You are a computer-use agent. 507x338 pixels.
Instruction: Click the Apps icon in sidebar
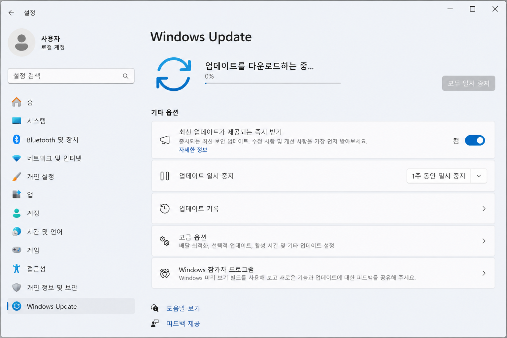tap(17, 194)
